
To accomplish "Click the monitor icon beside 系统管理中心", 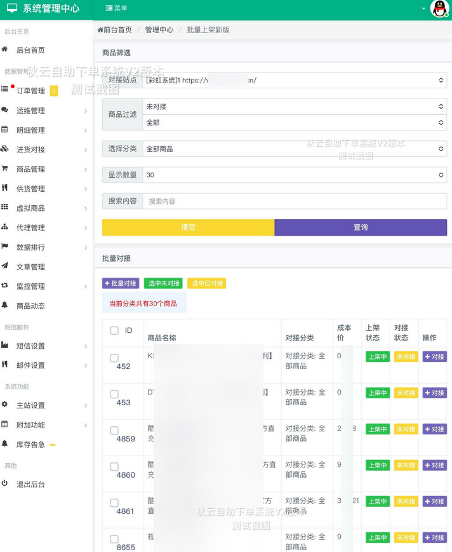I will coord(12,8).
